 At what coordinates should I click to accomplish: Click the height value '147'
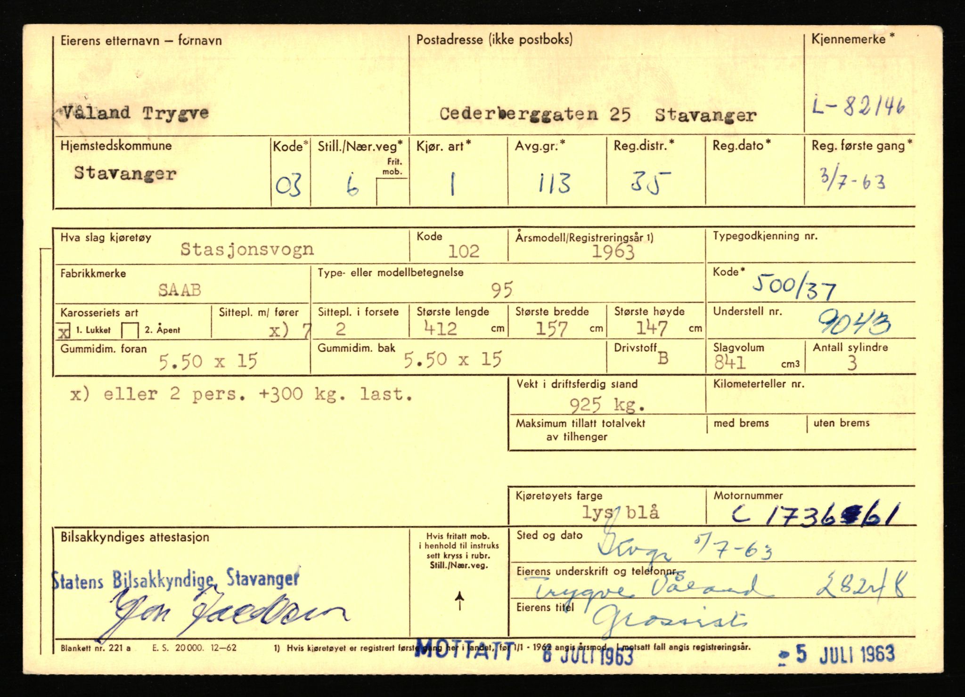pos(652,328)
